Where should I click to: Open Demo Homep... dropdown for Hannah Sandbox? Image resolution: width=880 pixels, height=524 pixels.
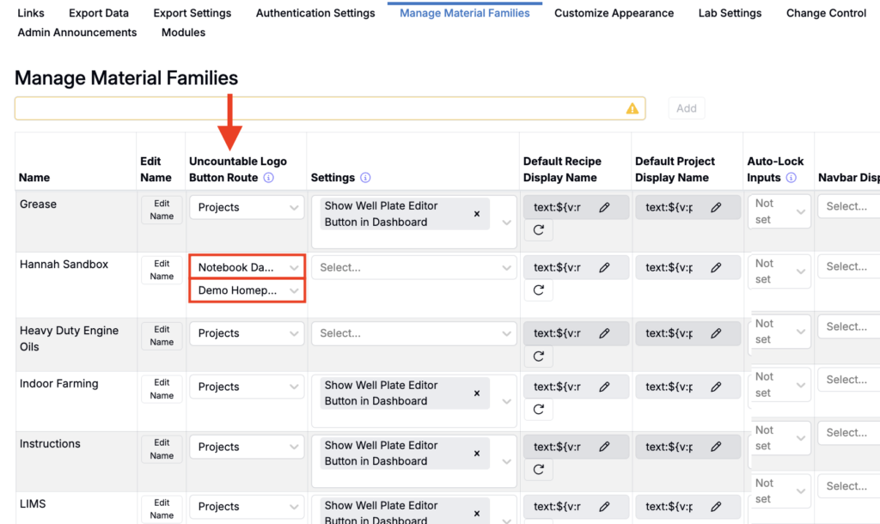[247, 290]
